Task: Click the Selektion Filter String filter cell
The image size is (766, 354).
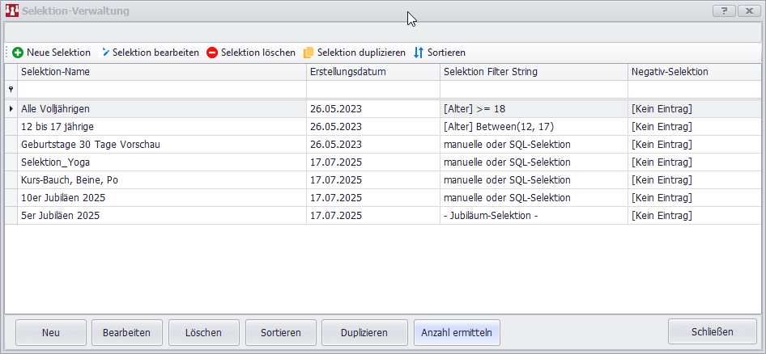Action: tap(534, 90)
